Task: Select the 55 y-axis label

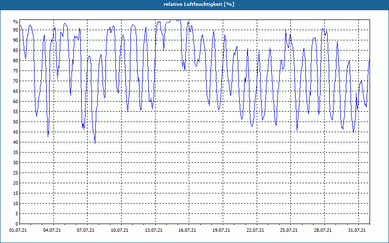Action: pos(16,112)
